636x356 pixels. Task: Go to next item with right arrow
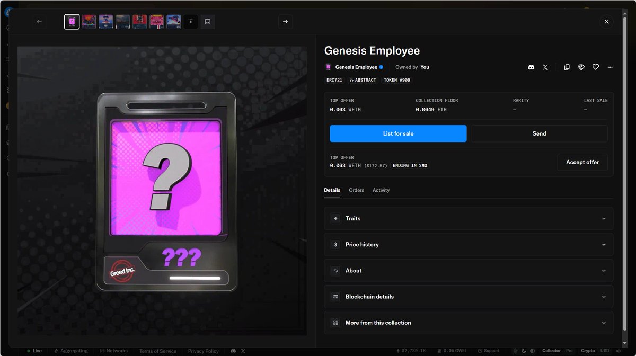[x=285, y=22]
